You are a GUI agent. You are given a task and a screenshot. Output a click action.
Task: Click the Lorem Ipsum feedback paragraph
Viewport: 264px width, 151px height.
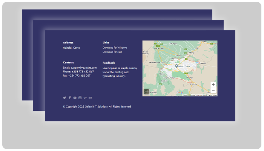coord(120,72)
